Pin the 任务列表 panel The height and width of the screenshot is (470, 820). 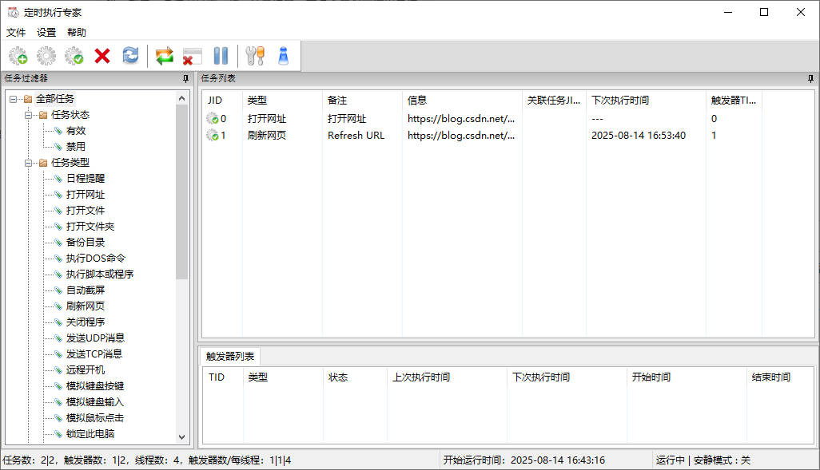point(810,78)
